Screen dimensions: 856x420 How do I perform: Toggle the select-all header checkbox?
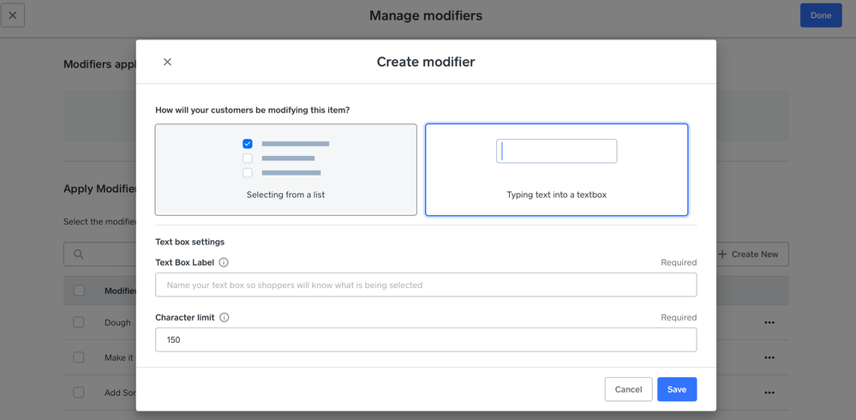[x=79, y=291]
